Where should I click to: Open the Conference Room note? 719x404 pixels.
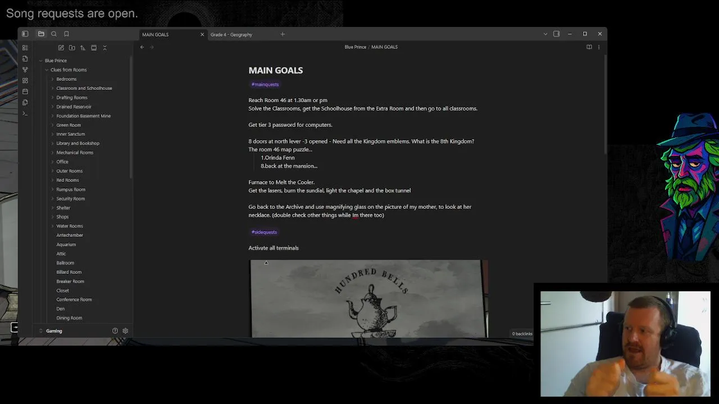[x=74, y=300]
